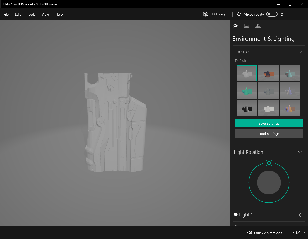Open the Stats & Shading tab icon
The height and width of the screenshot is (239, 308).
(247, 26)
